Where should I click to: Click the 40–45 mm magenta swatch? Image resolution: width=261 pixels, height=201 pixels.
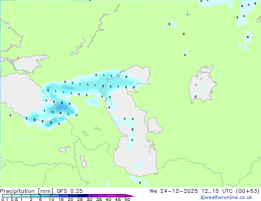112,196
